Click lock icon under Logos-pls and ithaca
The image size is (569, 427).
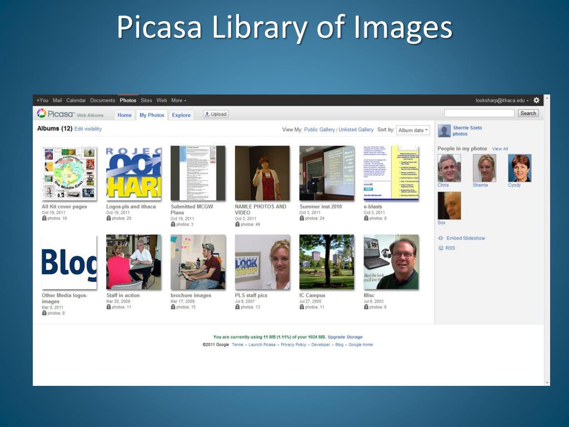pyautogui.click(x=108, y=218)
